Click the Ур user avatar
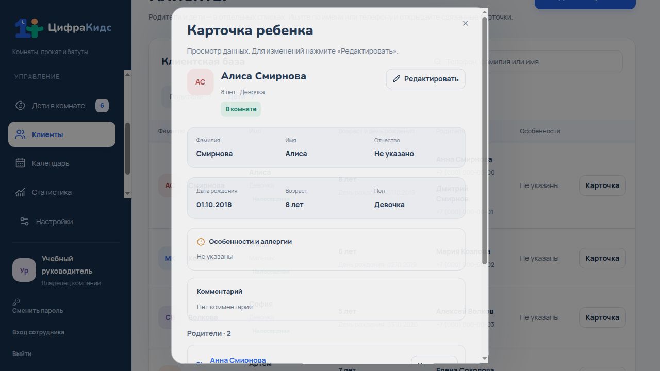Viewport: 660px width, 371px height. click(x=24, y=271)
